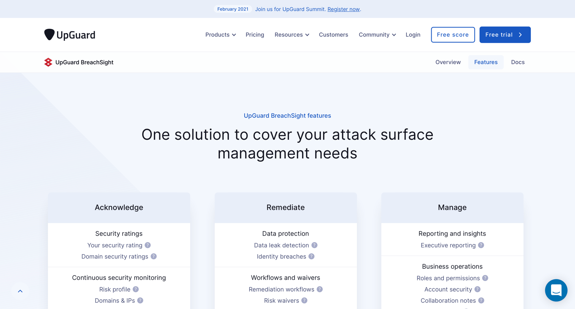The width and height of the screenshot is (575, 309).
Task: Click Reporting and insights heading
Action: pyautogui.click(x=452, y=233)
